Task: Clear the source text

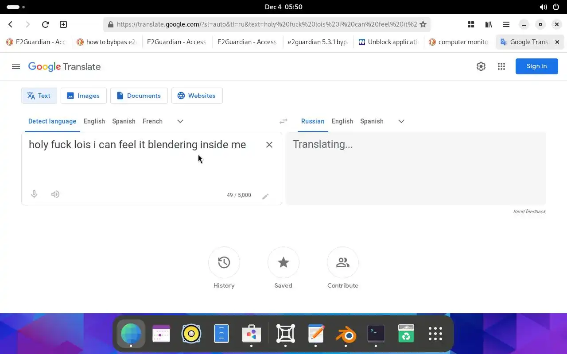Action: [269, 145]
